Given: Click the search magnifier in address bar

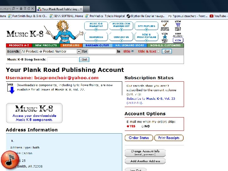Looking at the screenshot, I should [x=13, y=9].
